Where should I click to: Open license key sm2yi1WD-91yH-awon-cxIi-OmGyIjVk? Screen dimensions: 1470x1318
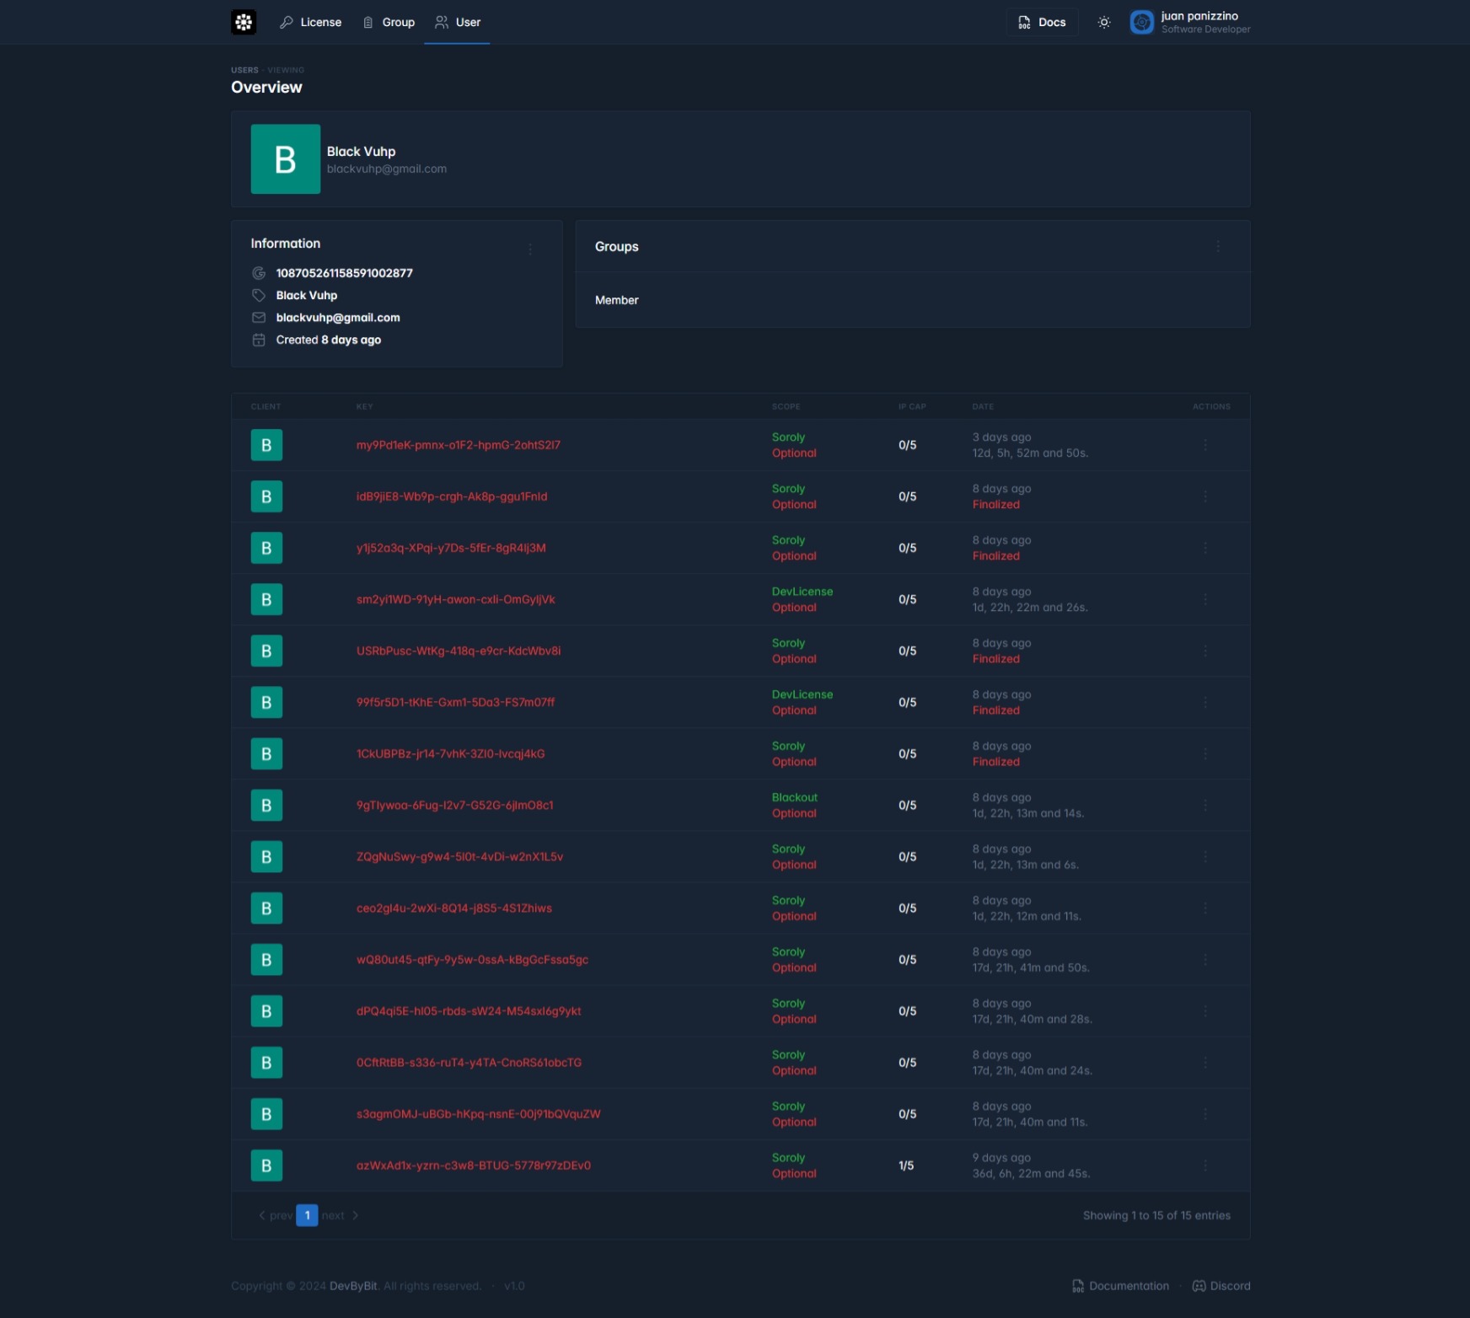pos(455,599)
